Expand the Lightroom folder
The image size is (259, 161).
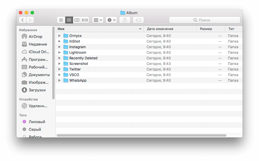pos(59,52)
